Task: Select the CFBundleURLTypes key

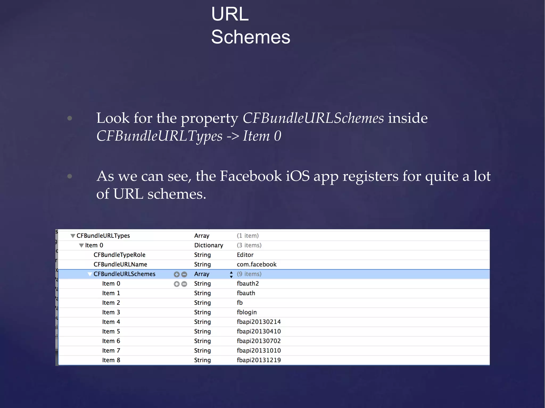Action: point(103,236)
